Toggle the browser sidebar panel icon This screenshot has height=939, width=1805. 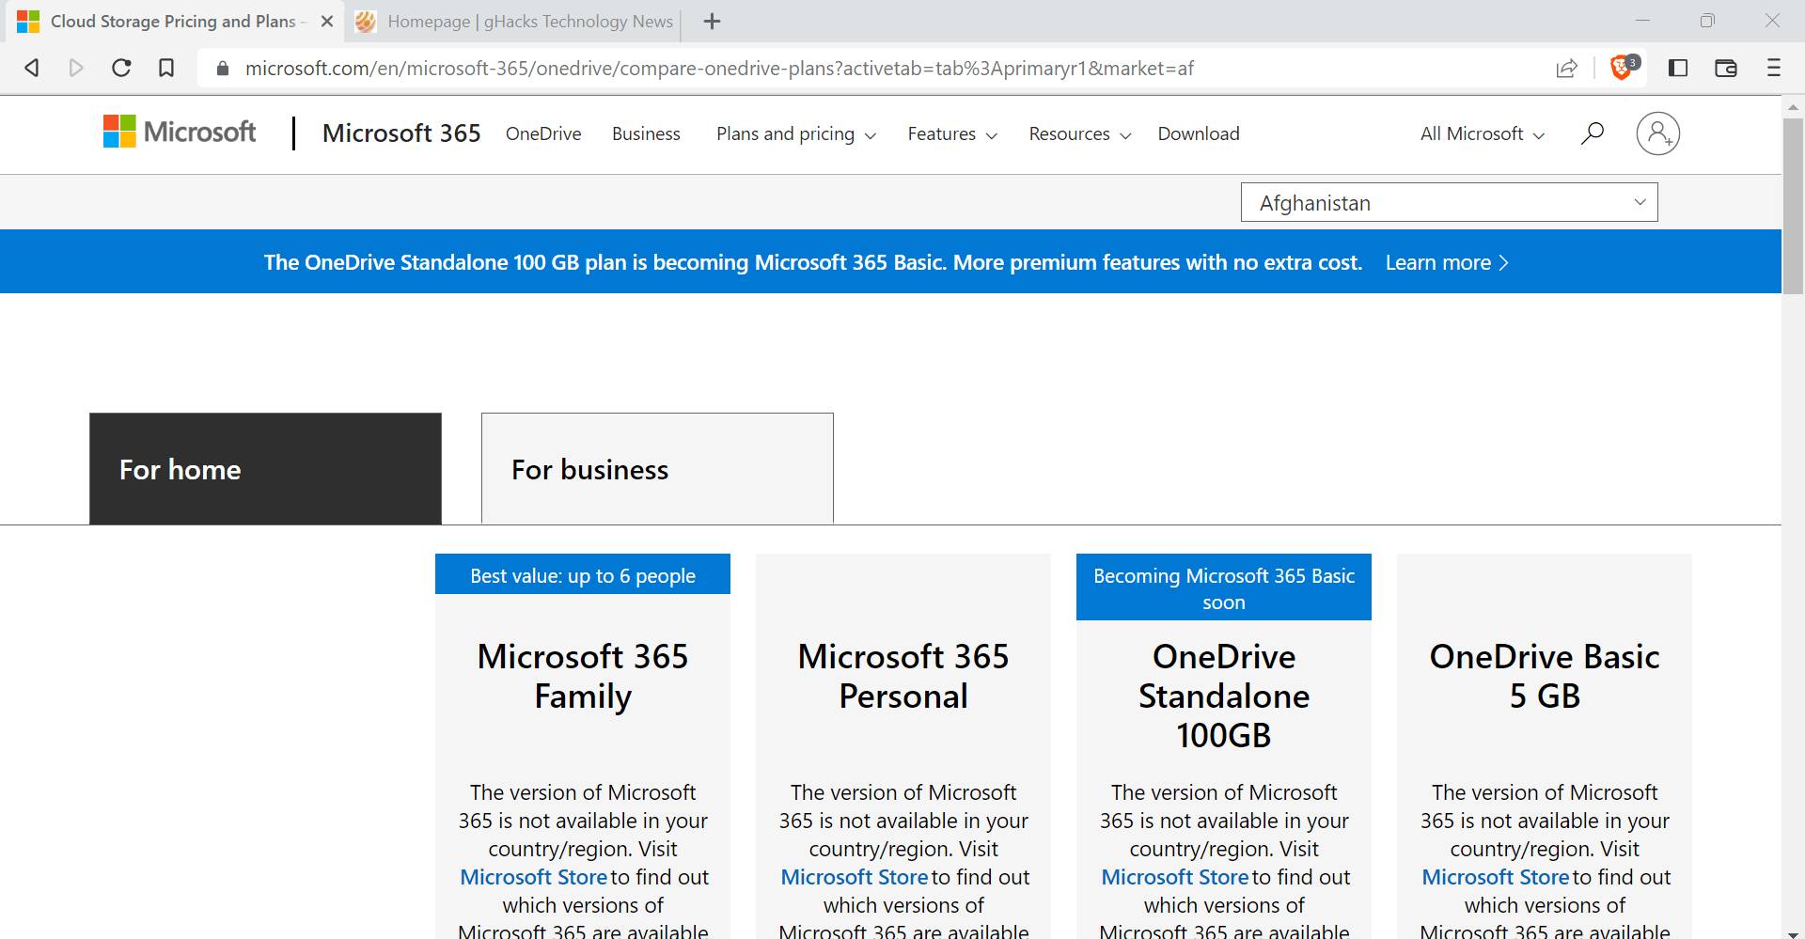tap(1678, 68)
